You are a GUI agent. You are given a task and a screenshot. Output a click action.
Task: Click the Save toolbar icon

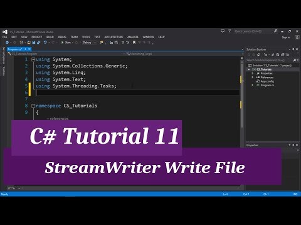coord(34,42)
